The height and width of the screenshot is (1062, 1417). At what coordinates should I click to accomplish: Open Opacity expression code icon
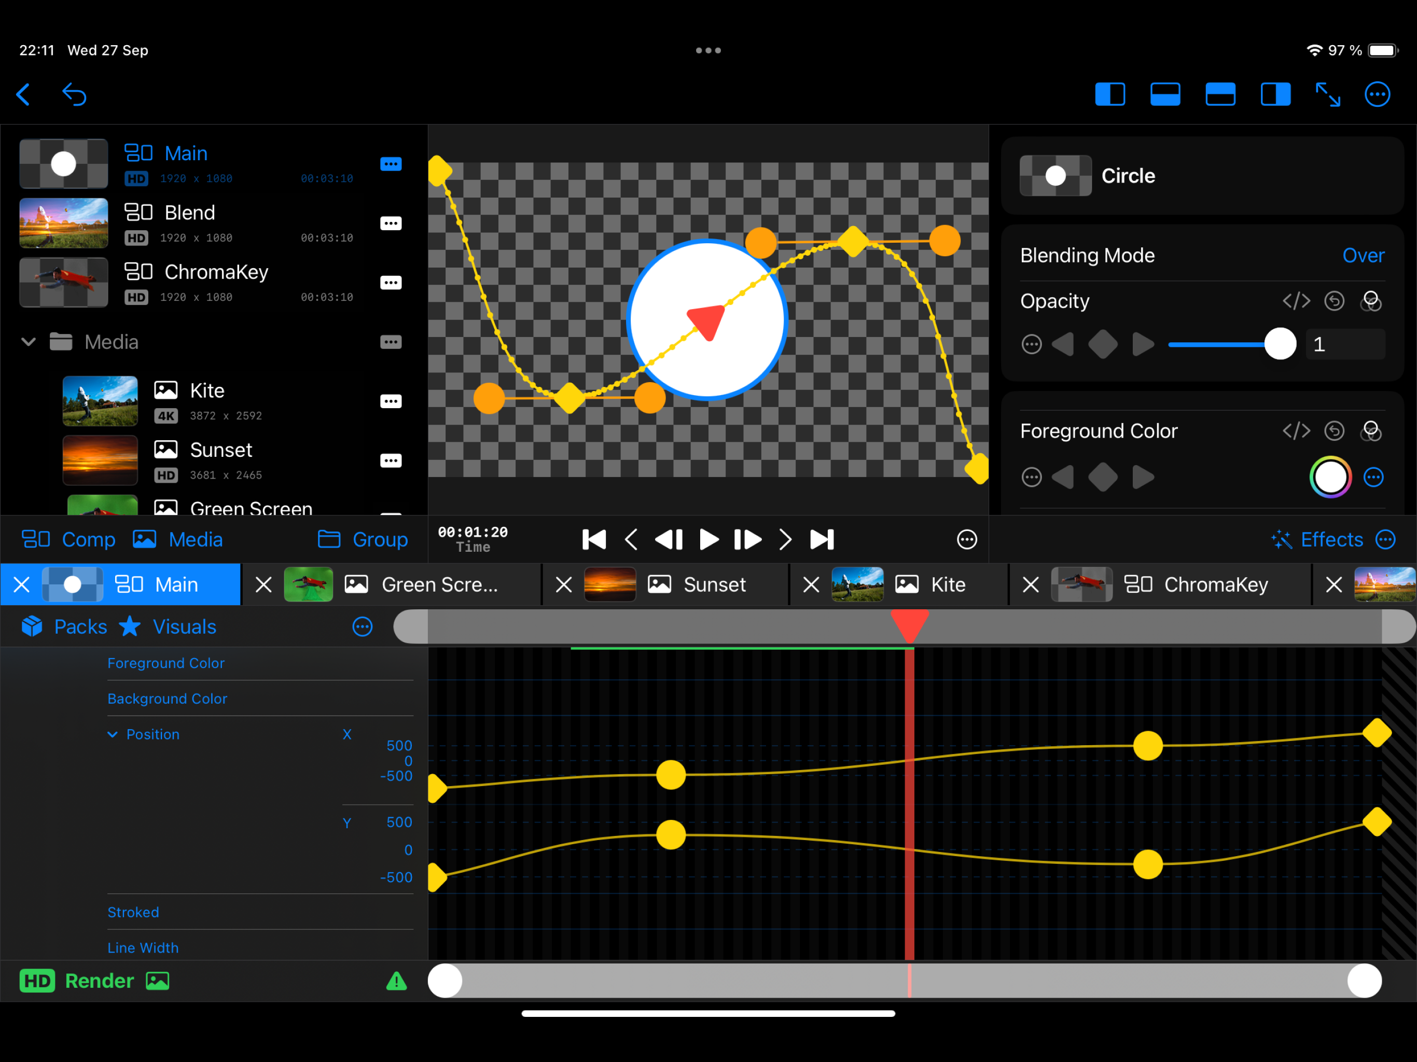tap(1296, 301)
